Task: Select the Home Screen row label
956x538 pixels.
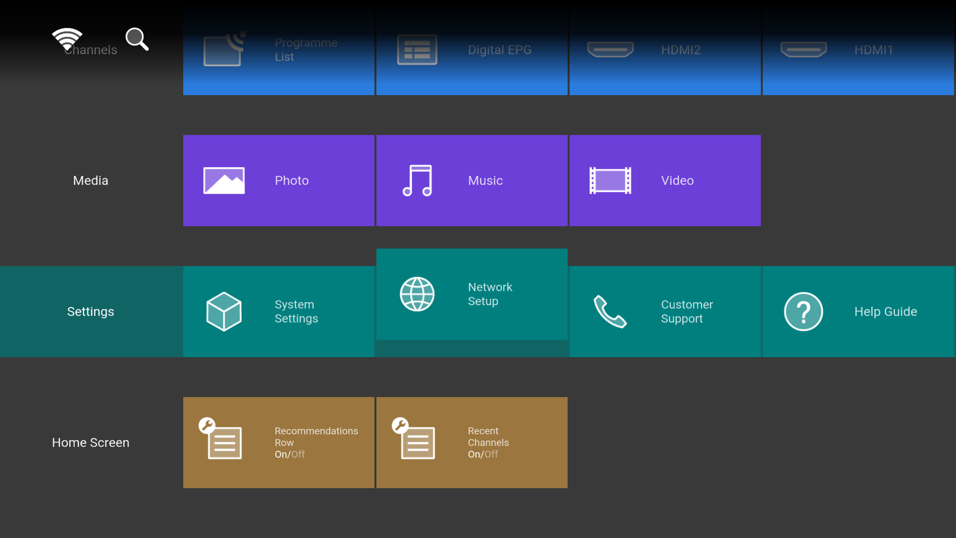Action: 91,442
